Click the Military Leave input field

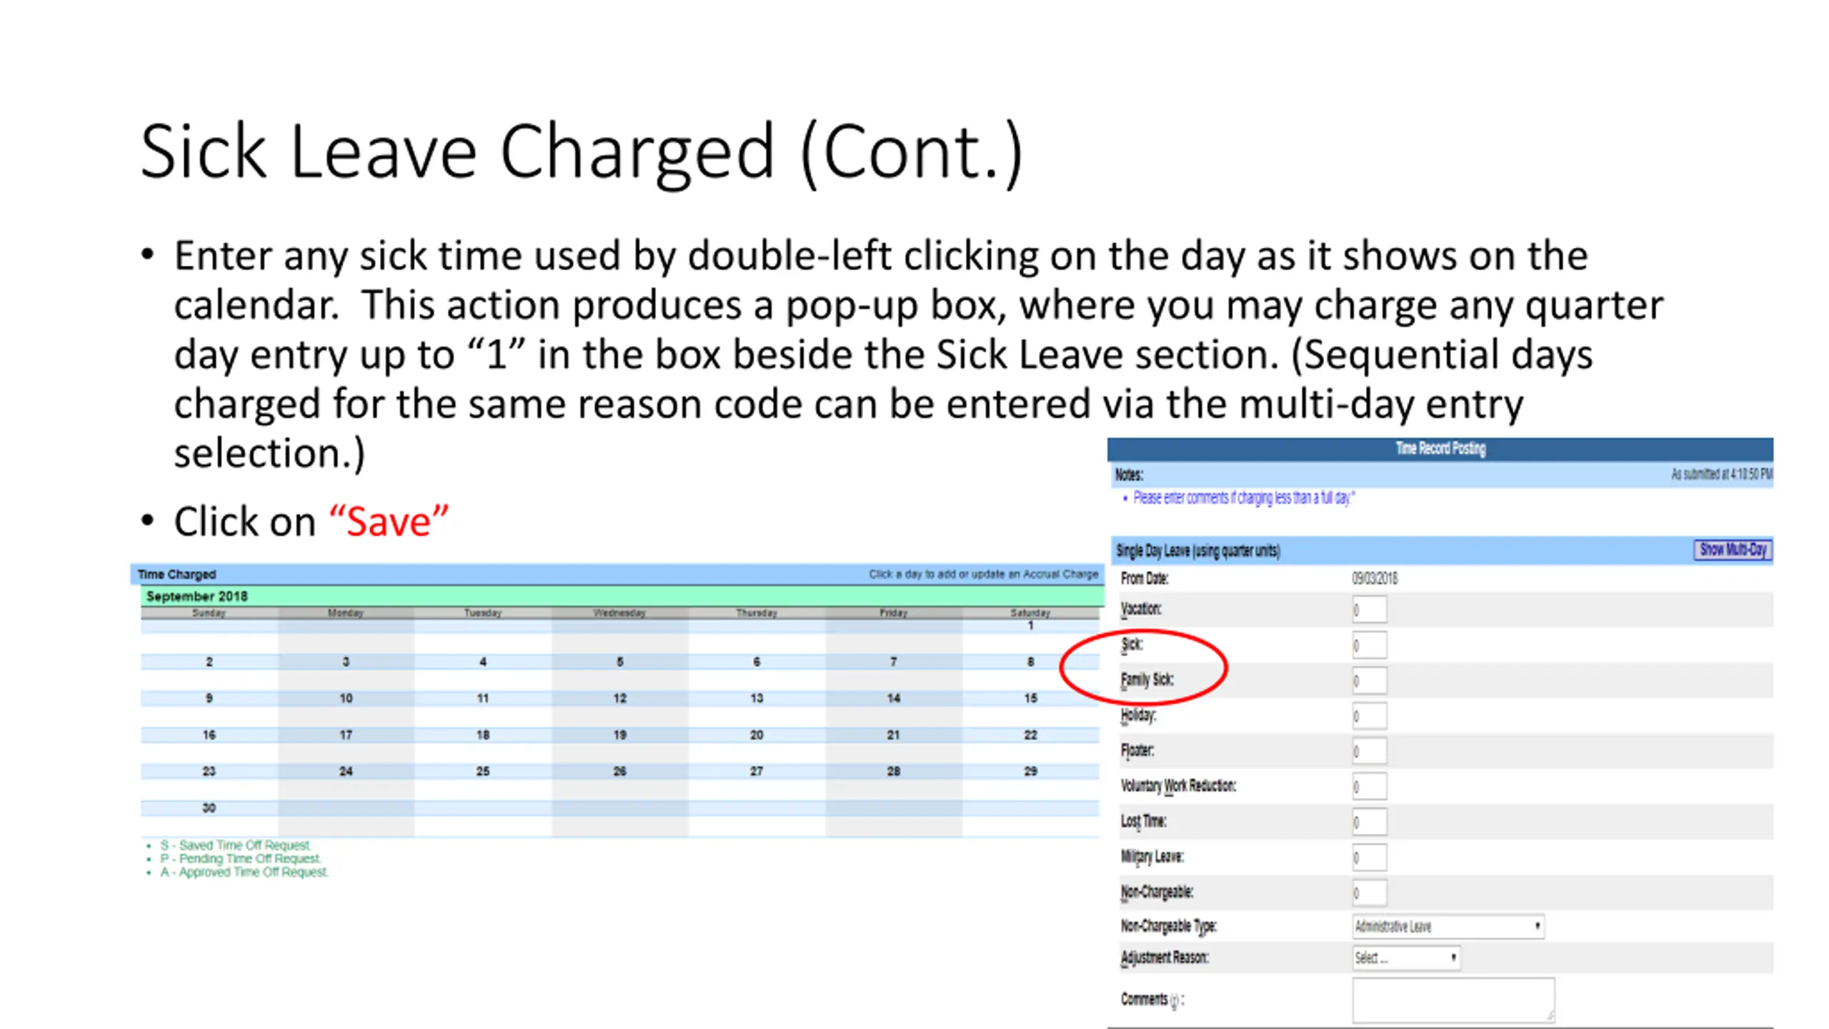click(x=1369, y=857)
